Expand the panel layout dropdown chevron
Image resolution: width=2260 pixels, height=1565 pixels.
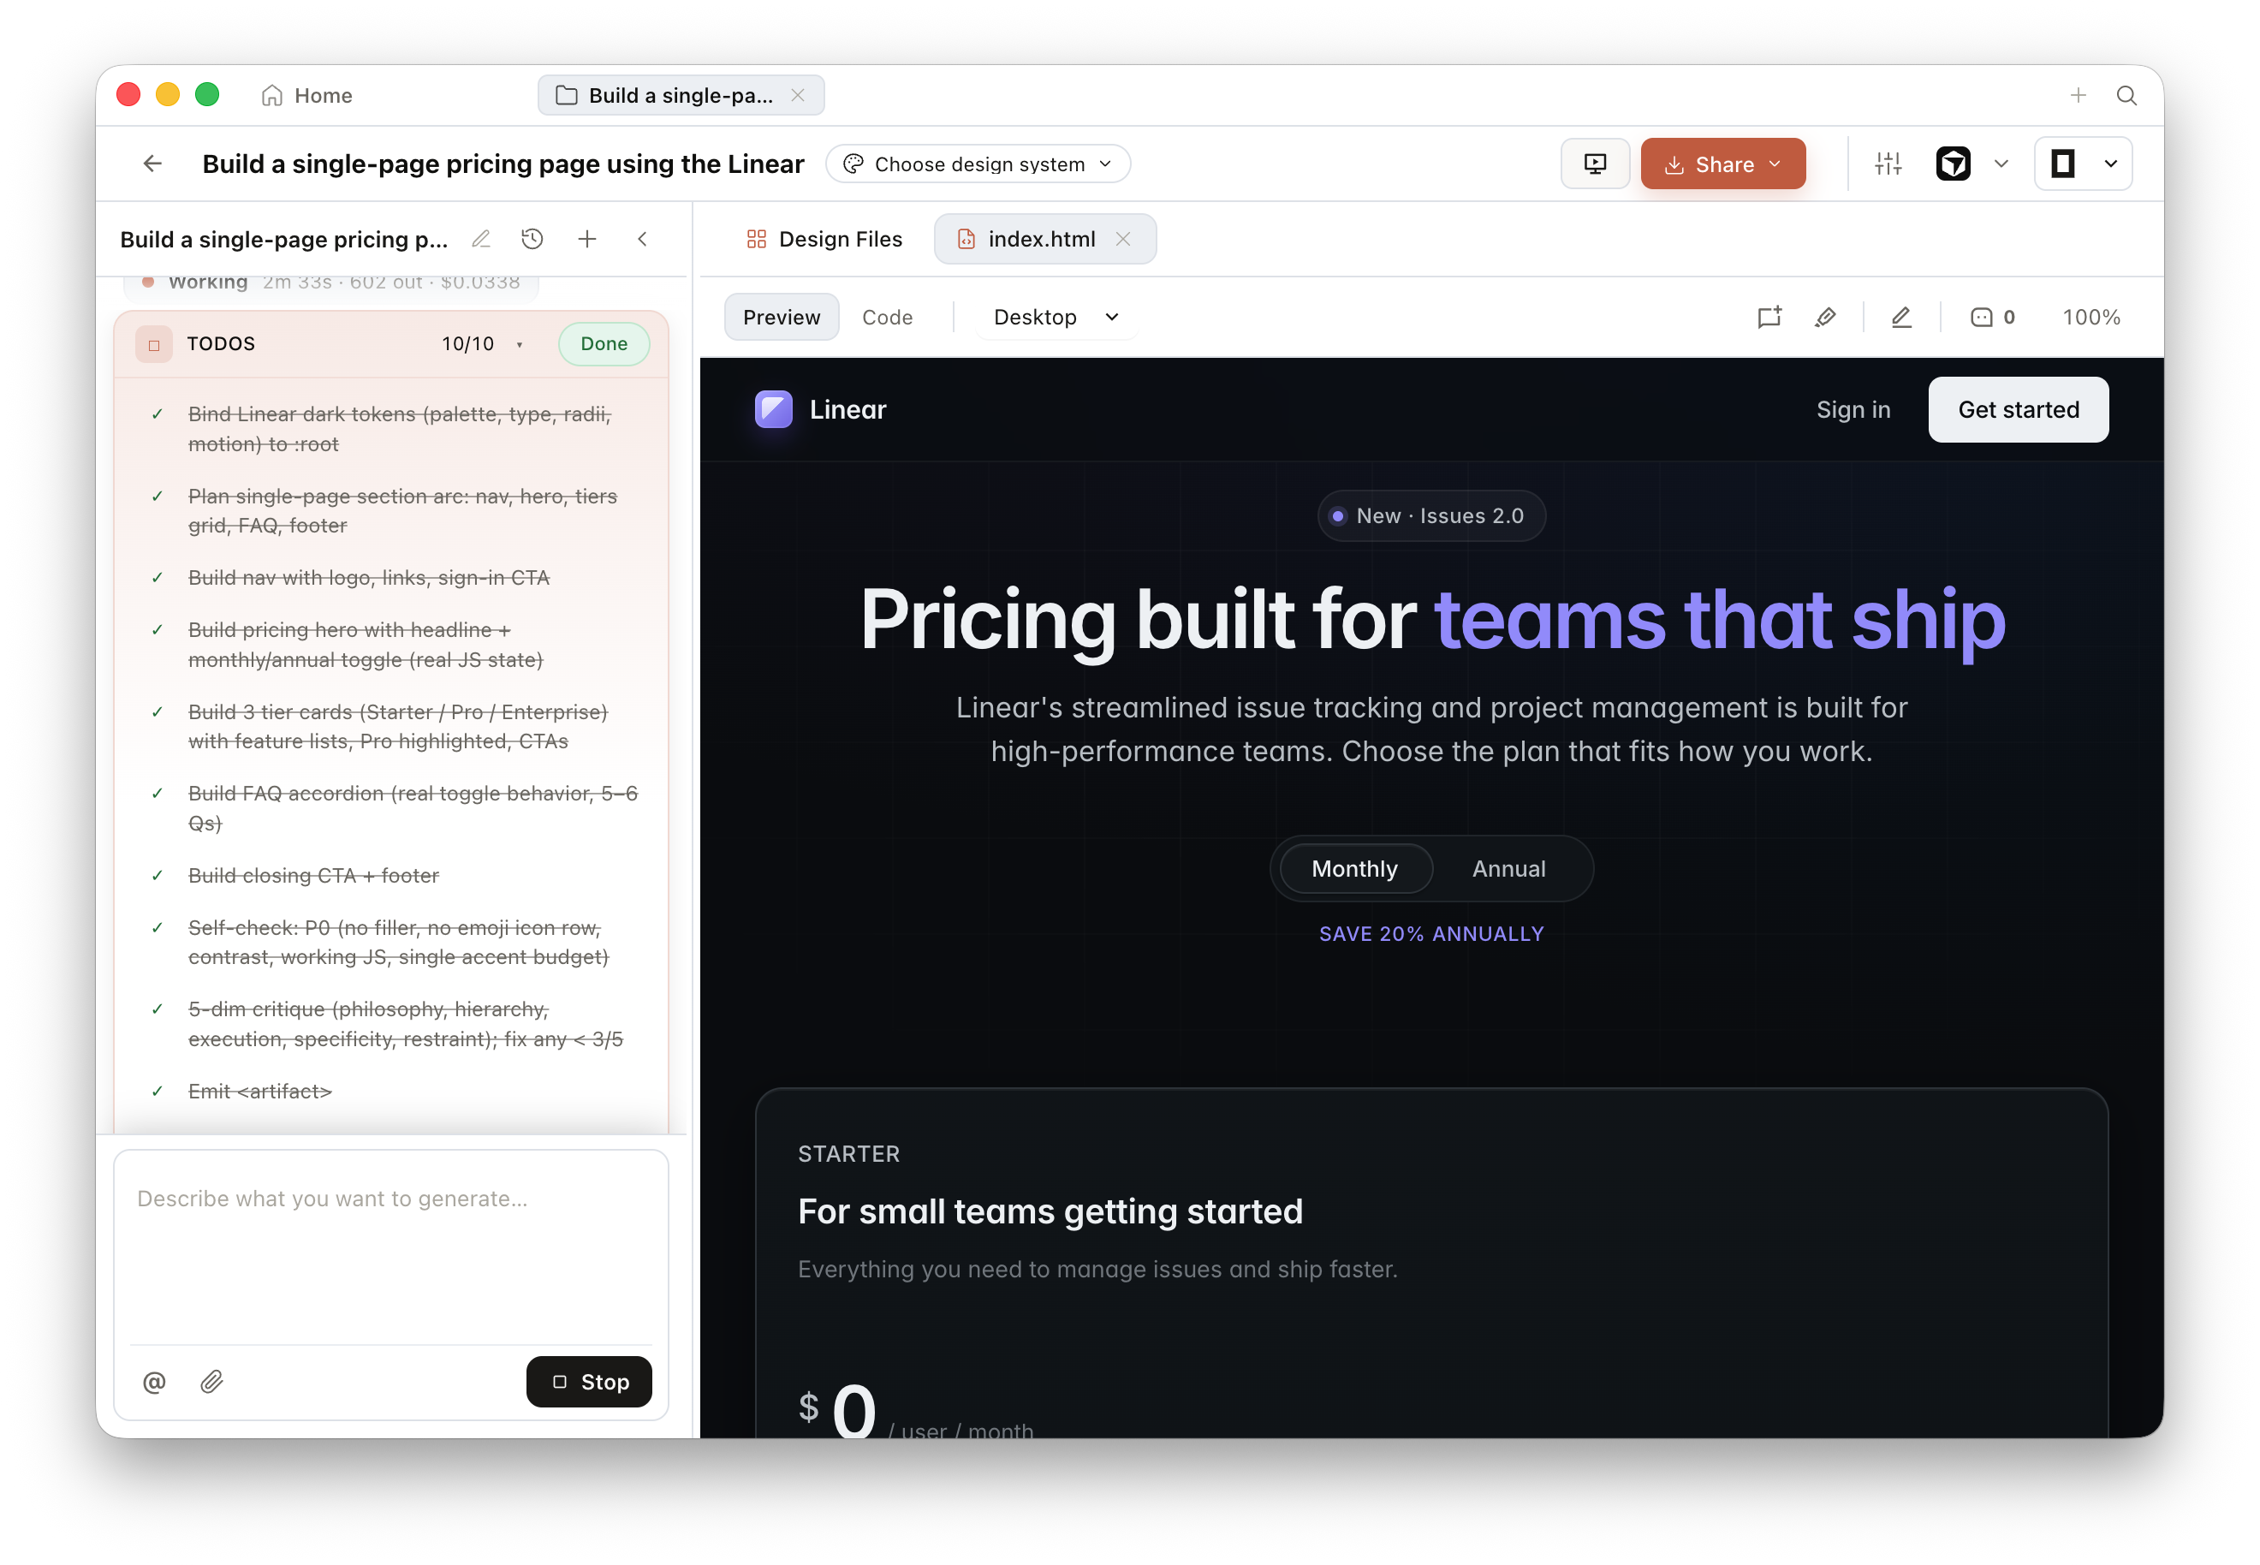coord(2110,164)
